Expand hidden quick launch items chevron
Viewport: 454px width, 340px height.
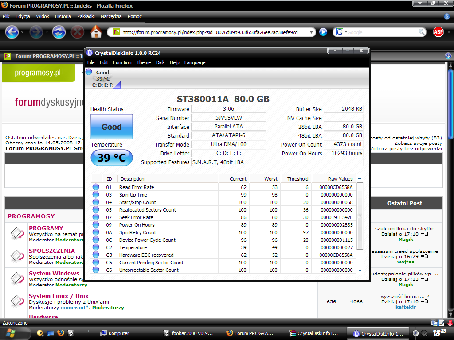[x=89, y=331]
